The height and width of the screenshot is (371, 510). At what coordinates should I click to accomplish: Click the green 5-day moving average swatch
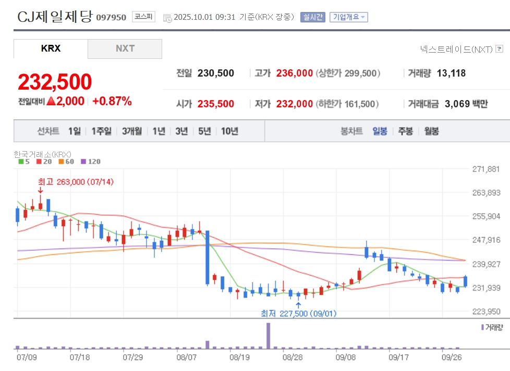(21, 162)
